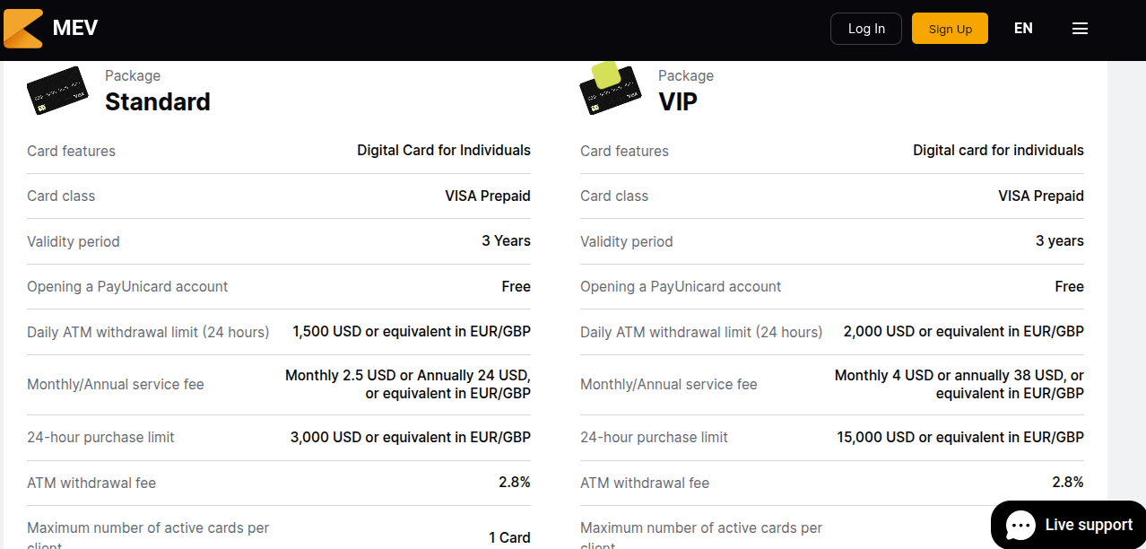Click Standard's ATM withdrawal fee 2.8% value
The image size is (1146, 549).
click(515, 483)
